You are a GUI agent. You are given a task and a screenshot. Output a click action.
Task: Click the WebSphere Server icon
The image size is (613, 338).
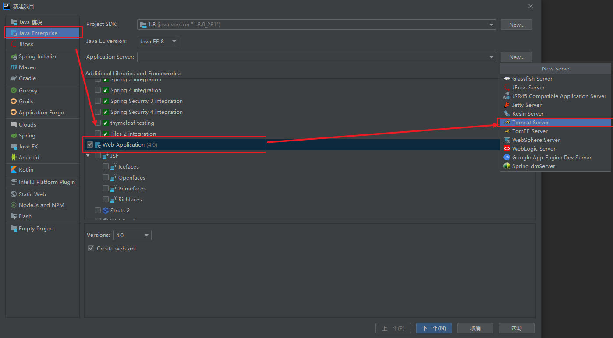point(507,140)
